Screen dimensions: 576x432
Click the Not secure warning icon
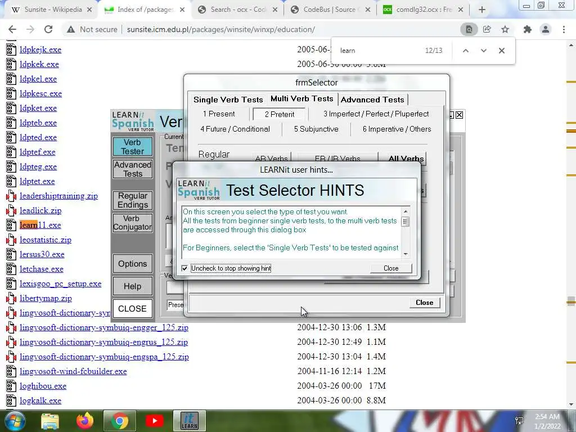tap(71, 29)
